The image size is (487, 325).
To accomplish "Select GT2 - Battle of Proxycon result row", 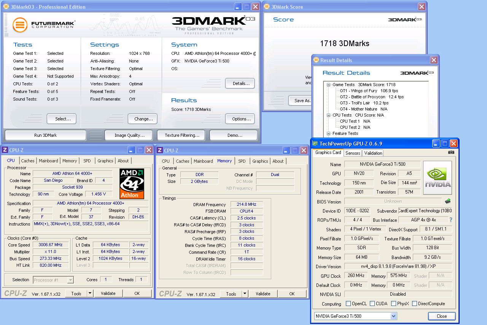I will coord(372,97).
